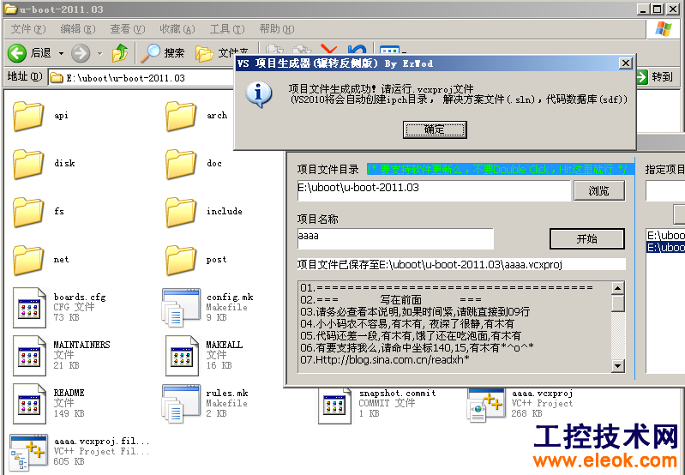685x475 pixels.
Task: Open the 文件(F) menu
Action: pyautogui.click(x=28, y=29)
